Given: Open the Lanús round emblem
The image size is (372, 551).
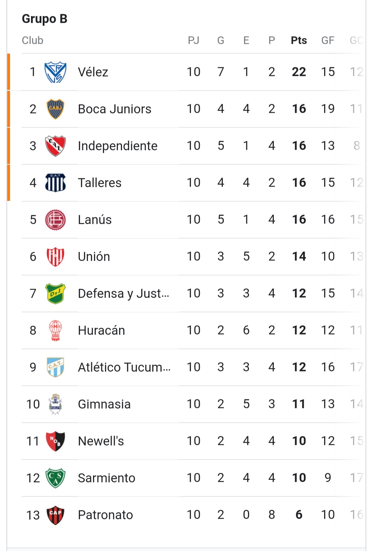Looking at the screenshot, I should [x=55, y=220].
